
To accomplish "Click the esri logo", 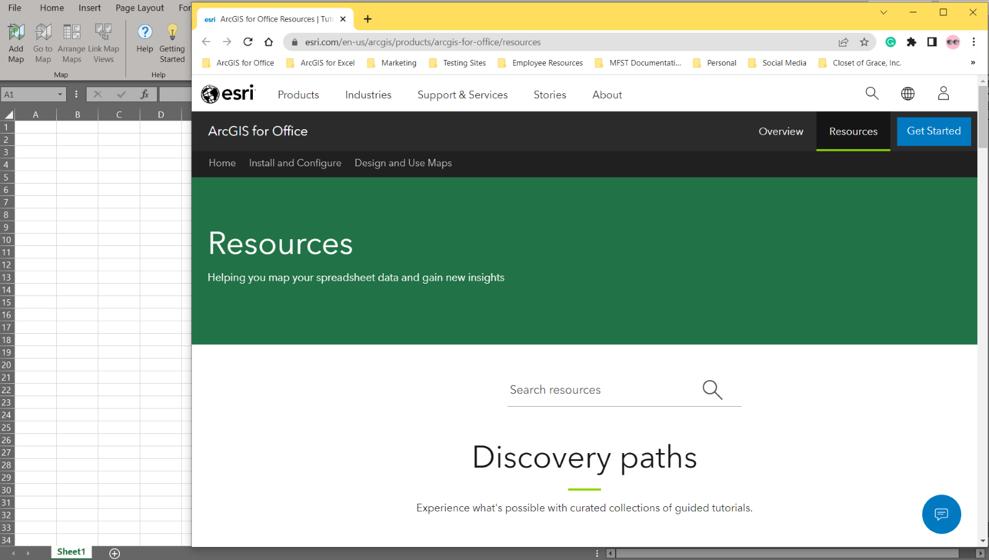I will [x=228, y=94].
